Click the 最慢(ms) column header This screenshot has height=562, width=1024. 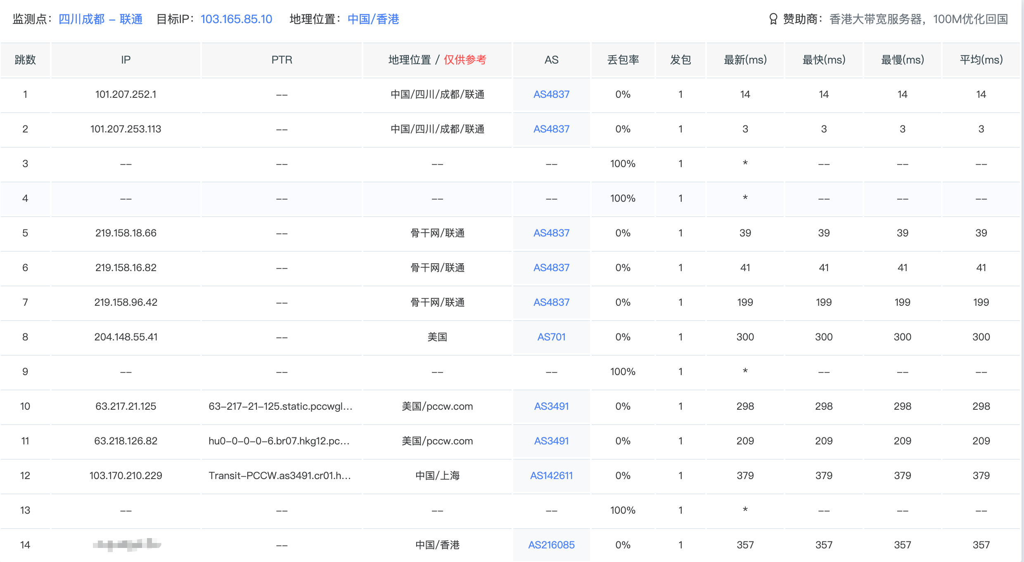click(903, 60)
